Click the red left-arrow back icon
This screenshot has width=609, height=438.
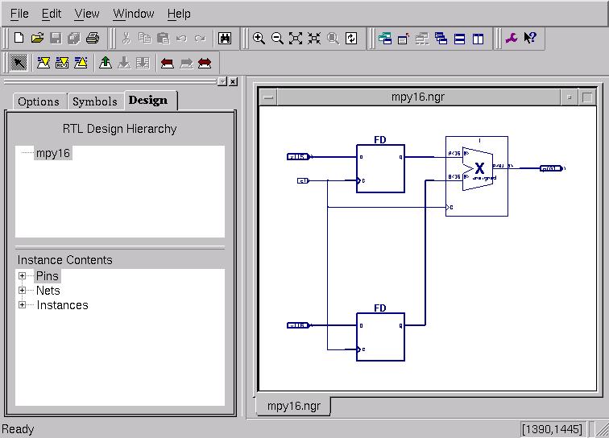(167, 63)
